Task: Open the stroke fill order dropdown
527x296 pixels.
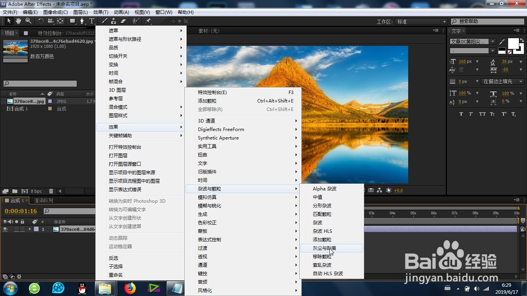Action: (503, 81)
